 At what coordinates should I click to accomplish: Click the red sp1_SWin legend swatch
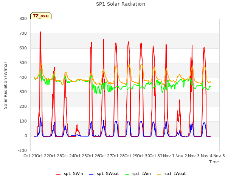tap(59, 174)
